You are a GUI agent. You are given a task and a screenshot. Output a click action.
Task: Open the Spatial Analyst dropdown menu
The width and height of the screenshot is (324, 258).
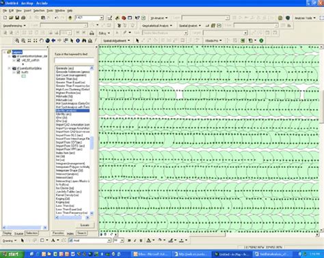pyautogui.click(x=190, y=26)
